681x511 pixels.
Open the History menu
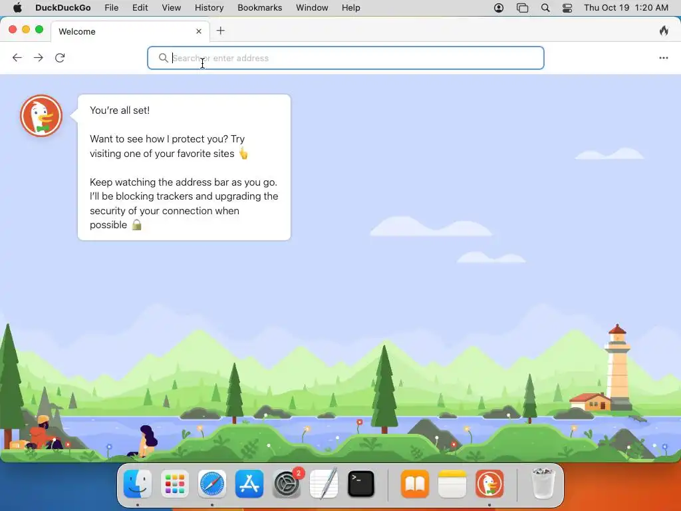[x=209, y=8]
